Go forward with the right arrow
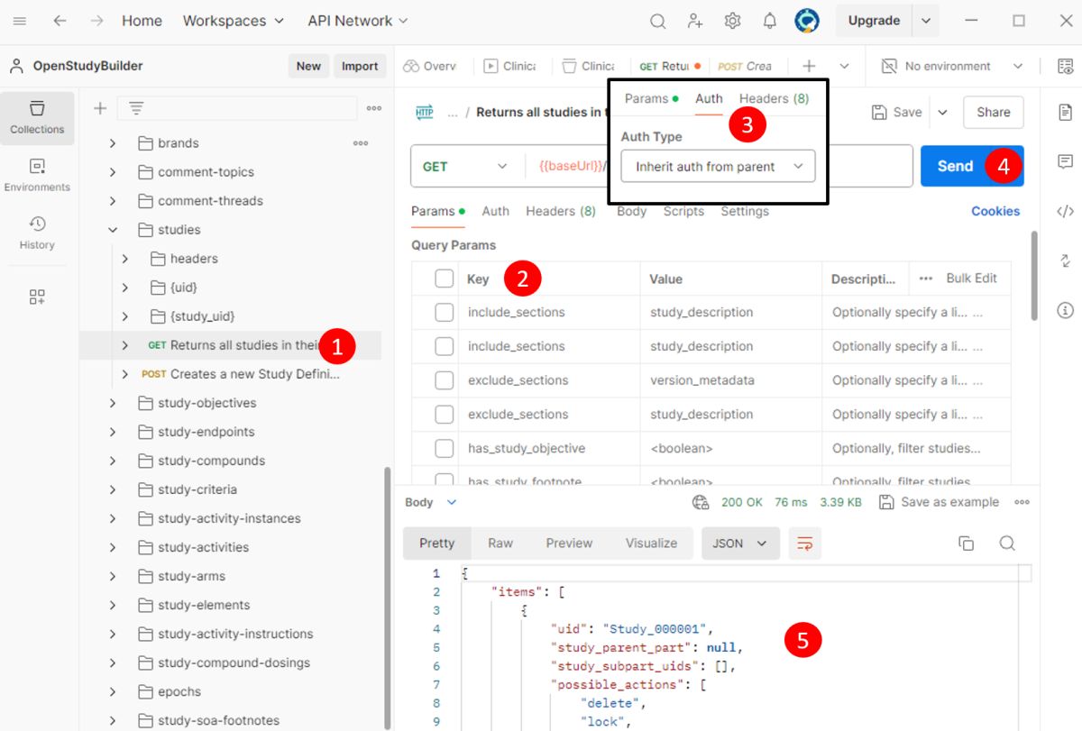This screenshot has height=731, width=1082. click(96, 21)
